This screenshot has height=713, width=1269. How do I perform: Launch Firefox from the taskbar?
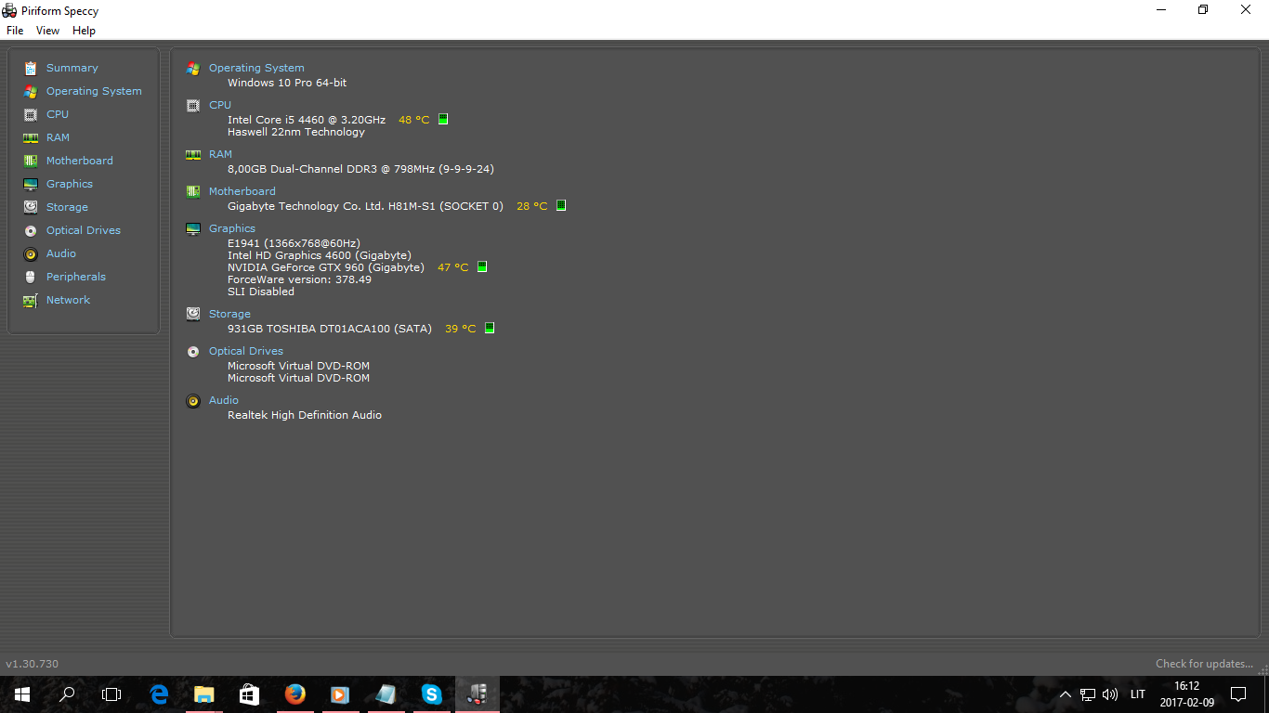(x=294, y=694)
